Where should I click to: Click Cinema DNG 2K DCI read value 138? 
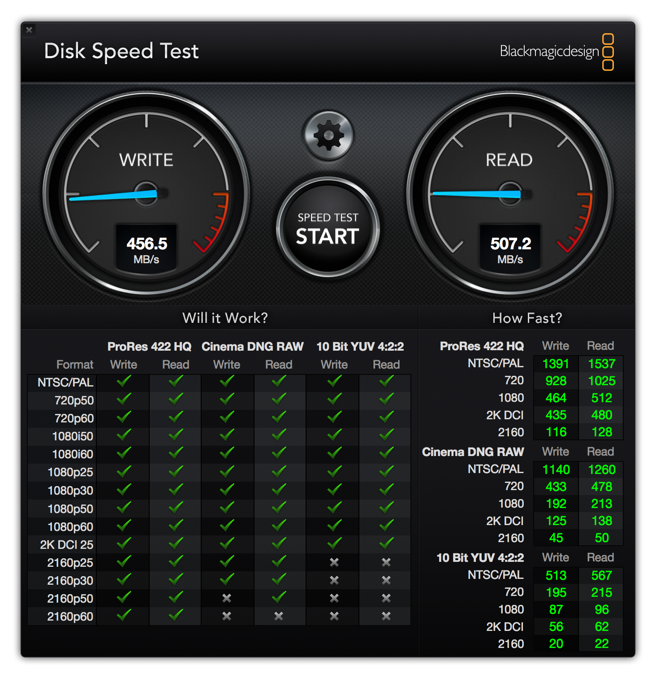pos(601,521)
